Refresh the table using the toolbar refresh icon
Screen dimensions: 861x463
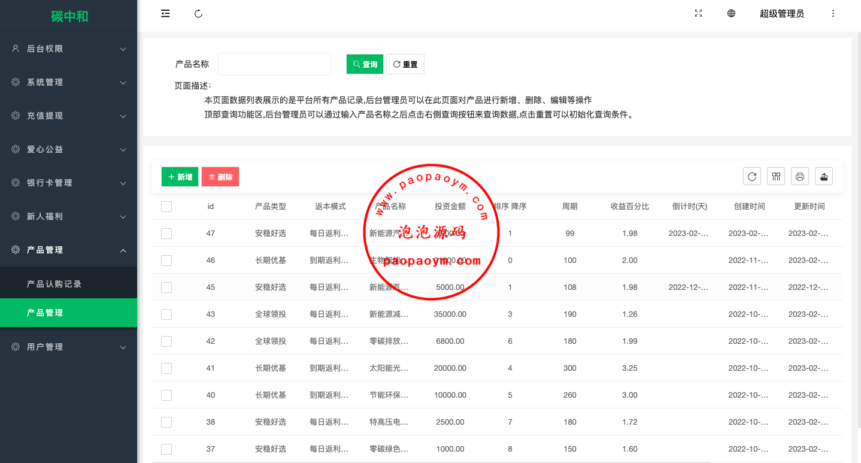752,176
